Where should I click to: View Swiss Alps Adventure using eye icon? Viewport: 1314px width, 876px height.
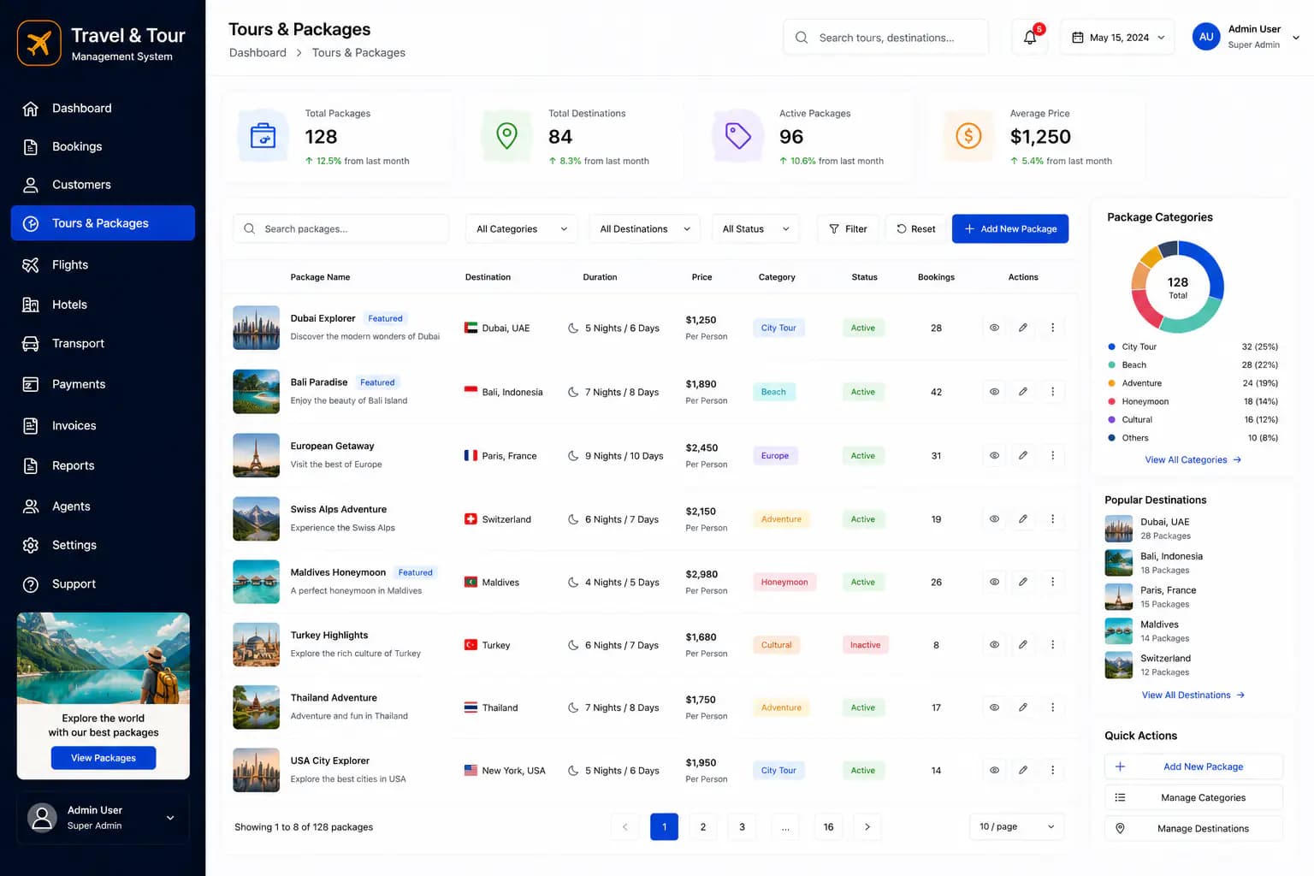(x=994, y=519)
